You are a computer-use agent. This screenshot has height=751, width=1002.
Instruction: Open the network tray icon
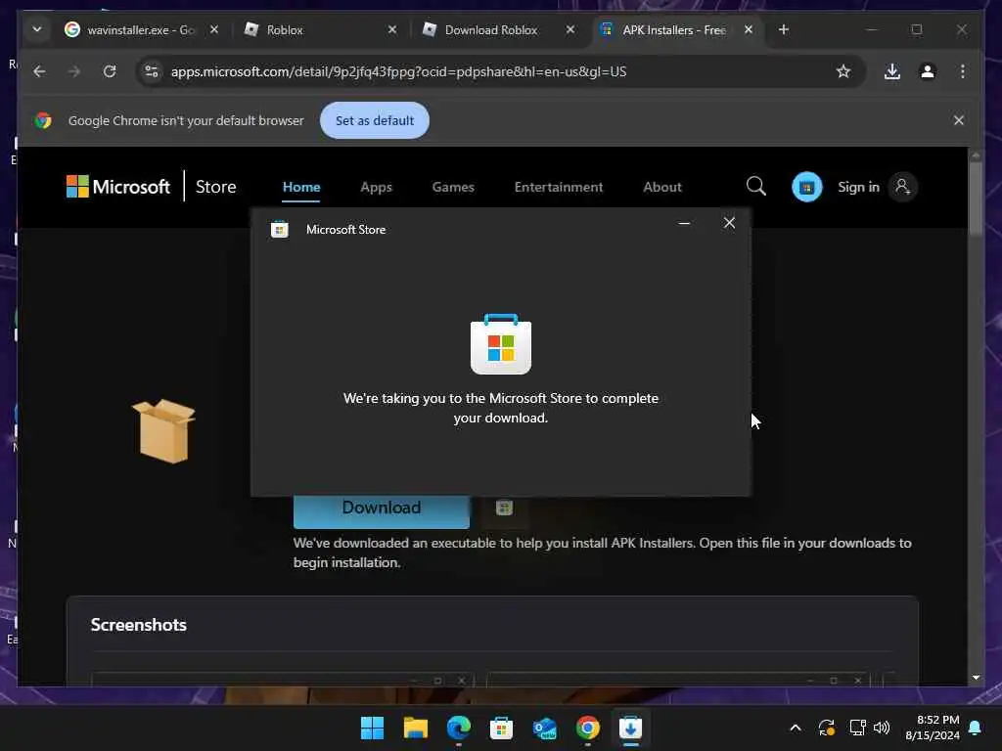point(857,728)
